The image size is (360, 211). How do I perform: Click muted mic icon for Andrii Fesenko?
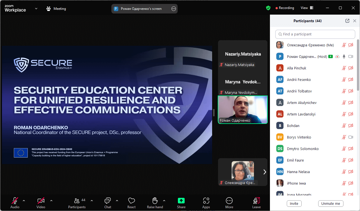(344, 80)
